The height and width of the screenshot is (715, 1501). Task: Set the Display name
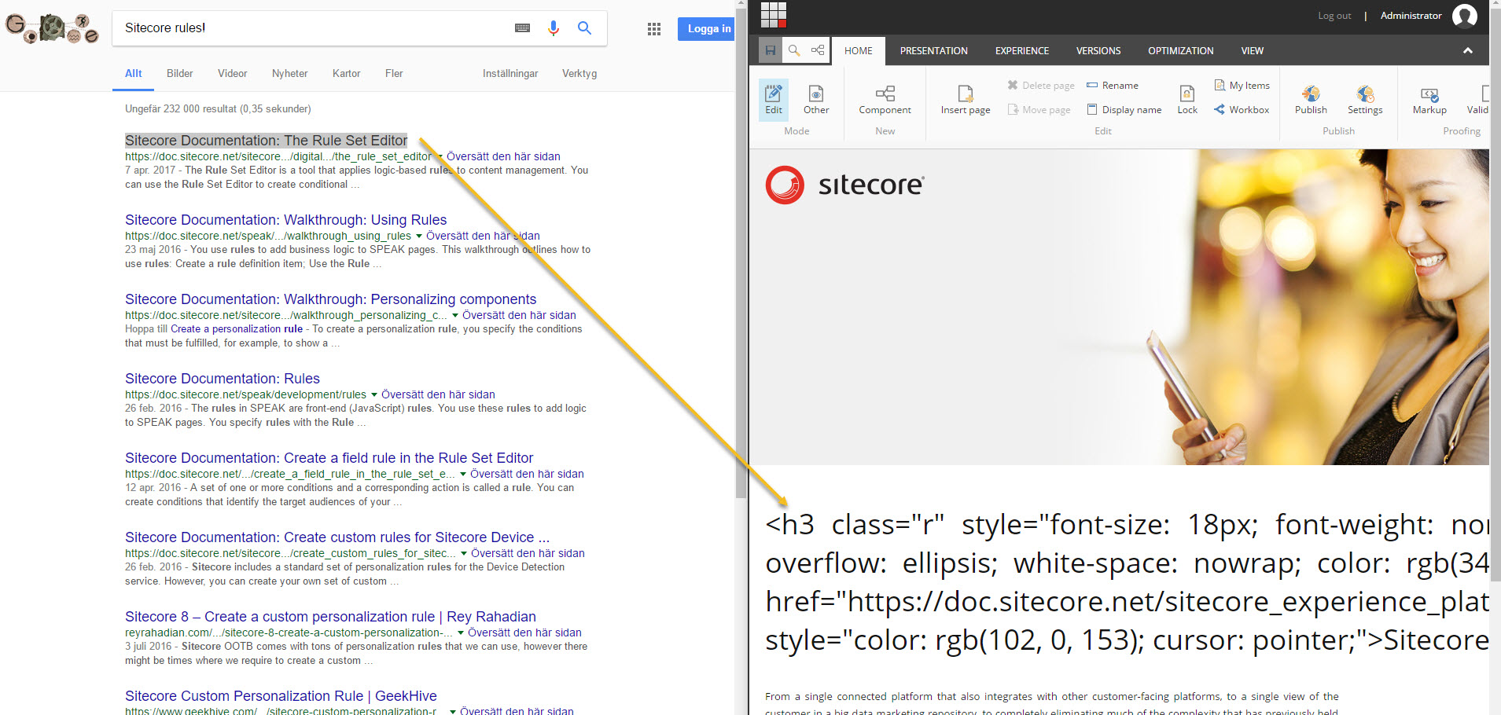click(1124, 110)
